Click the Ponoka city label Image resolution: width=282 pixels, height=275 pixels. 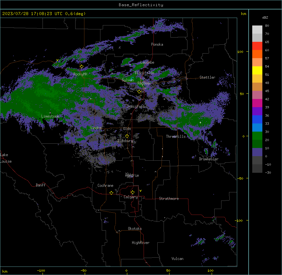pos(157,44)
